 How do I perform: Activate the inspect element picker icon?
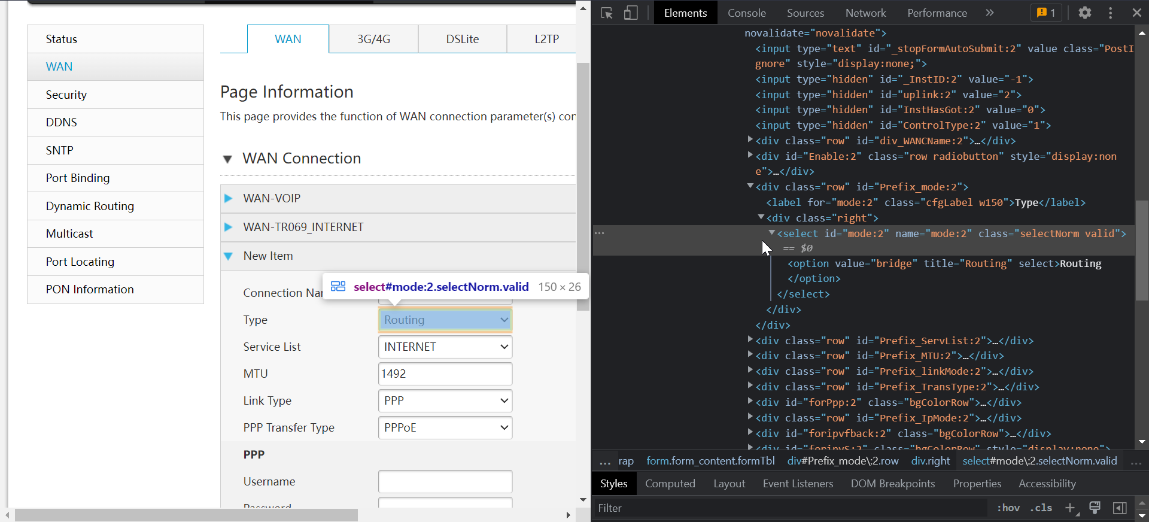pos(607,13)
